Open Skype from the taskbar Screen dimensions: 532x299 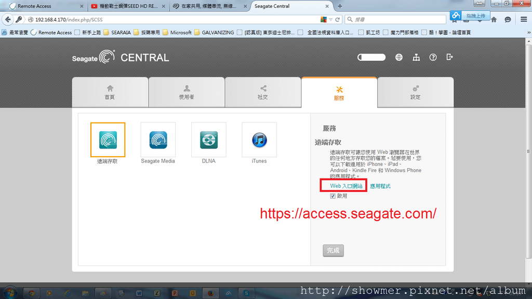pos(246,293)
